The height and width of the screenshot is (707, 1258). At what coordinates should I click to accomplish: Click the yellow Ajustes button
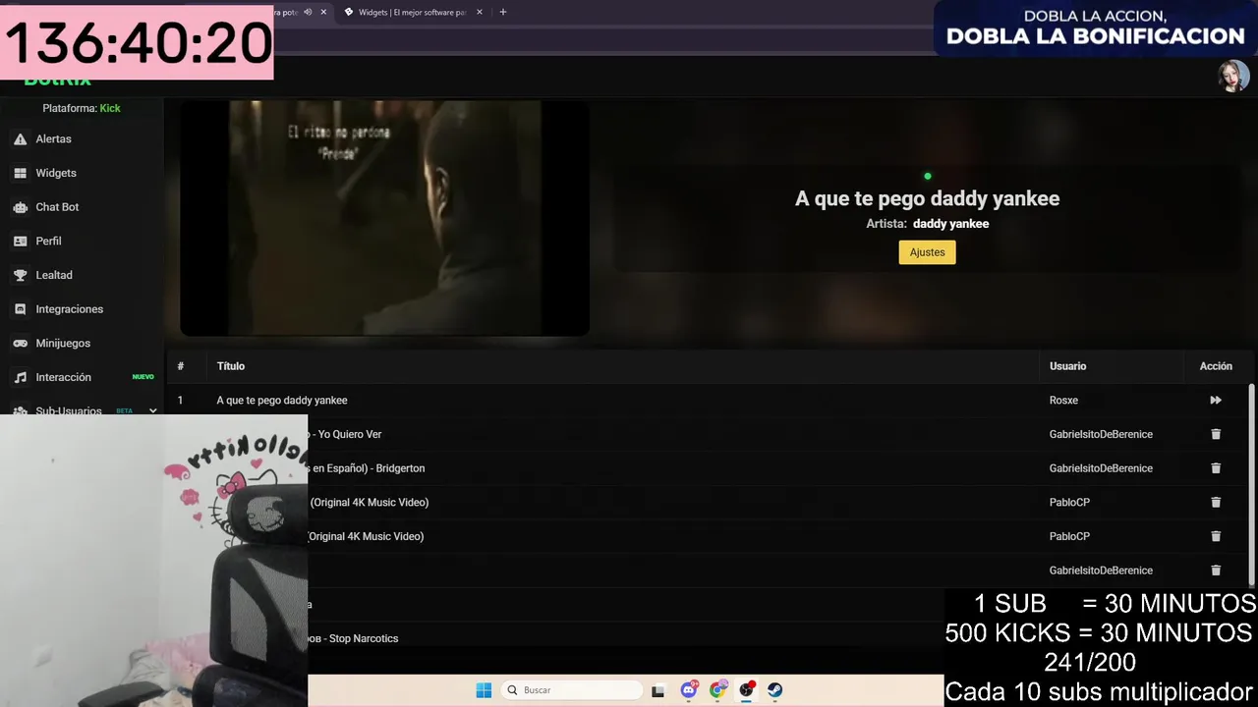tap(927, 252)
